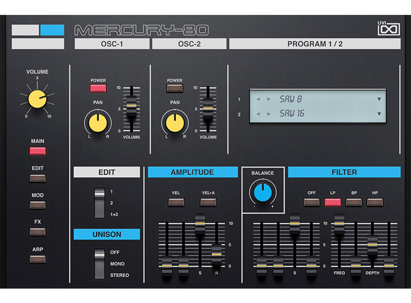Click the slider between FREQ and DEPTH

(x=356, y=266)
